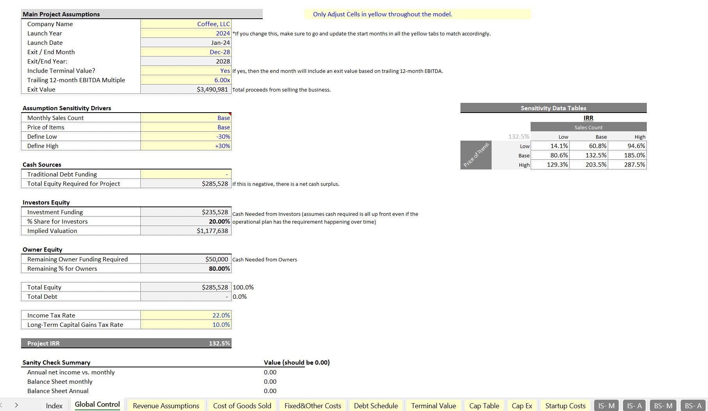The image size is (708, 411).
Task: Click IRR value 94.6% in sensitivity table
Action: tap(627, 146)
